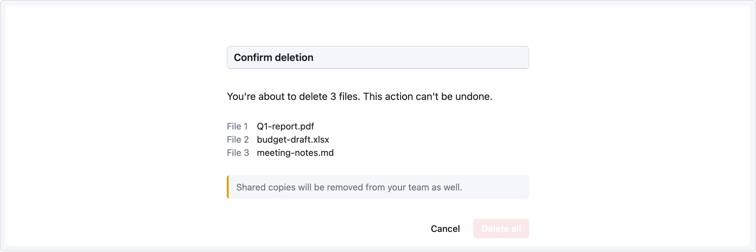Click the Confirm deletion header bar
The width and height of the screenshot is (756, 252).
pos(378,57)
